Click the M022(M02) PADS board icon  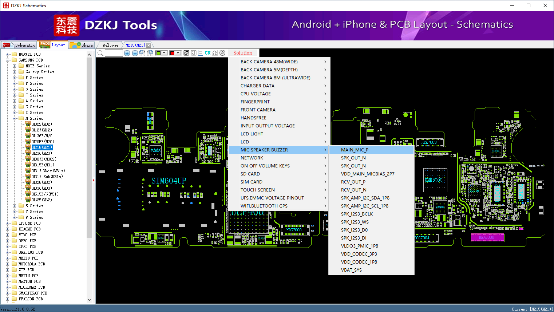(x=28, y=124)
